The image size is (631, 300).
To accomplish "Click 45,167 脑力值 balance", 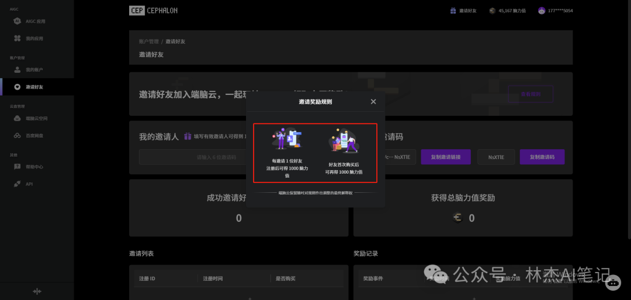I will [512, 11].
